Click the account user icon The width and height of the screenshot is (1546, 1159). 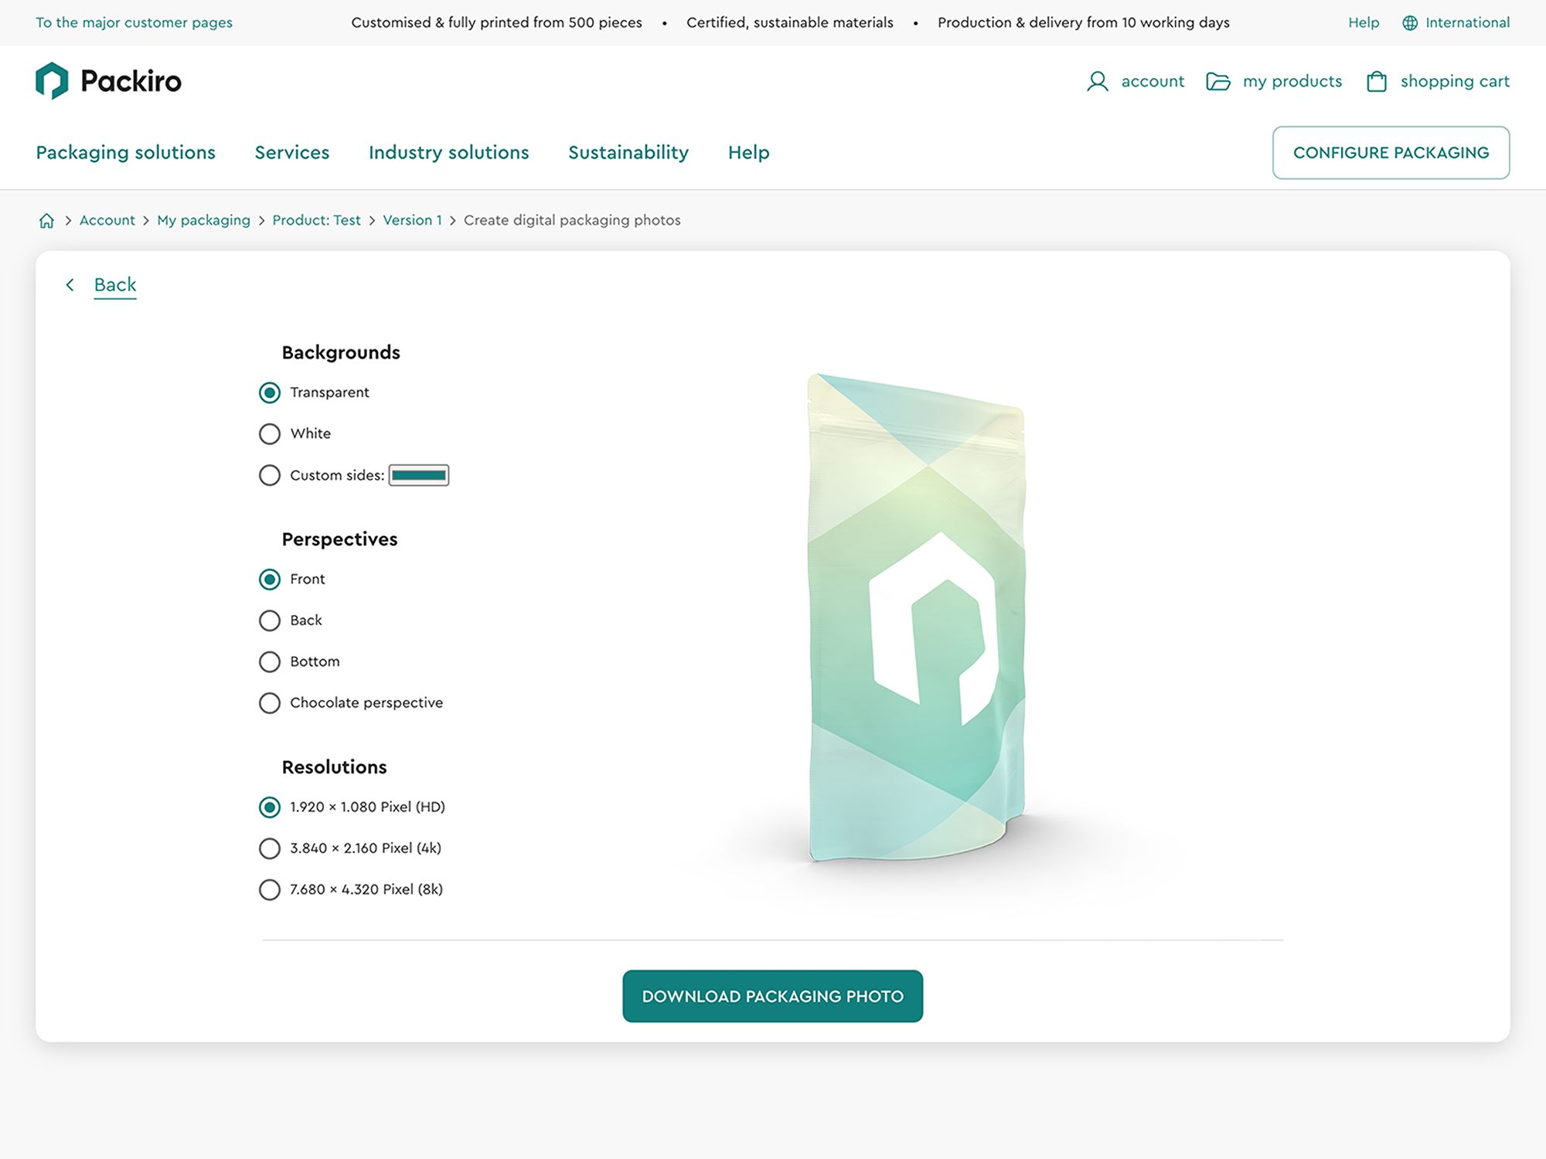[1097, 82]
